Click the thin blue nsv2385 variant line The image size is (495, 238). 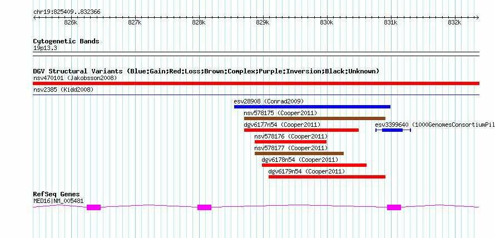256,95
